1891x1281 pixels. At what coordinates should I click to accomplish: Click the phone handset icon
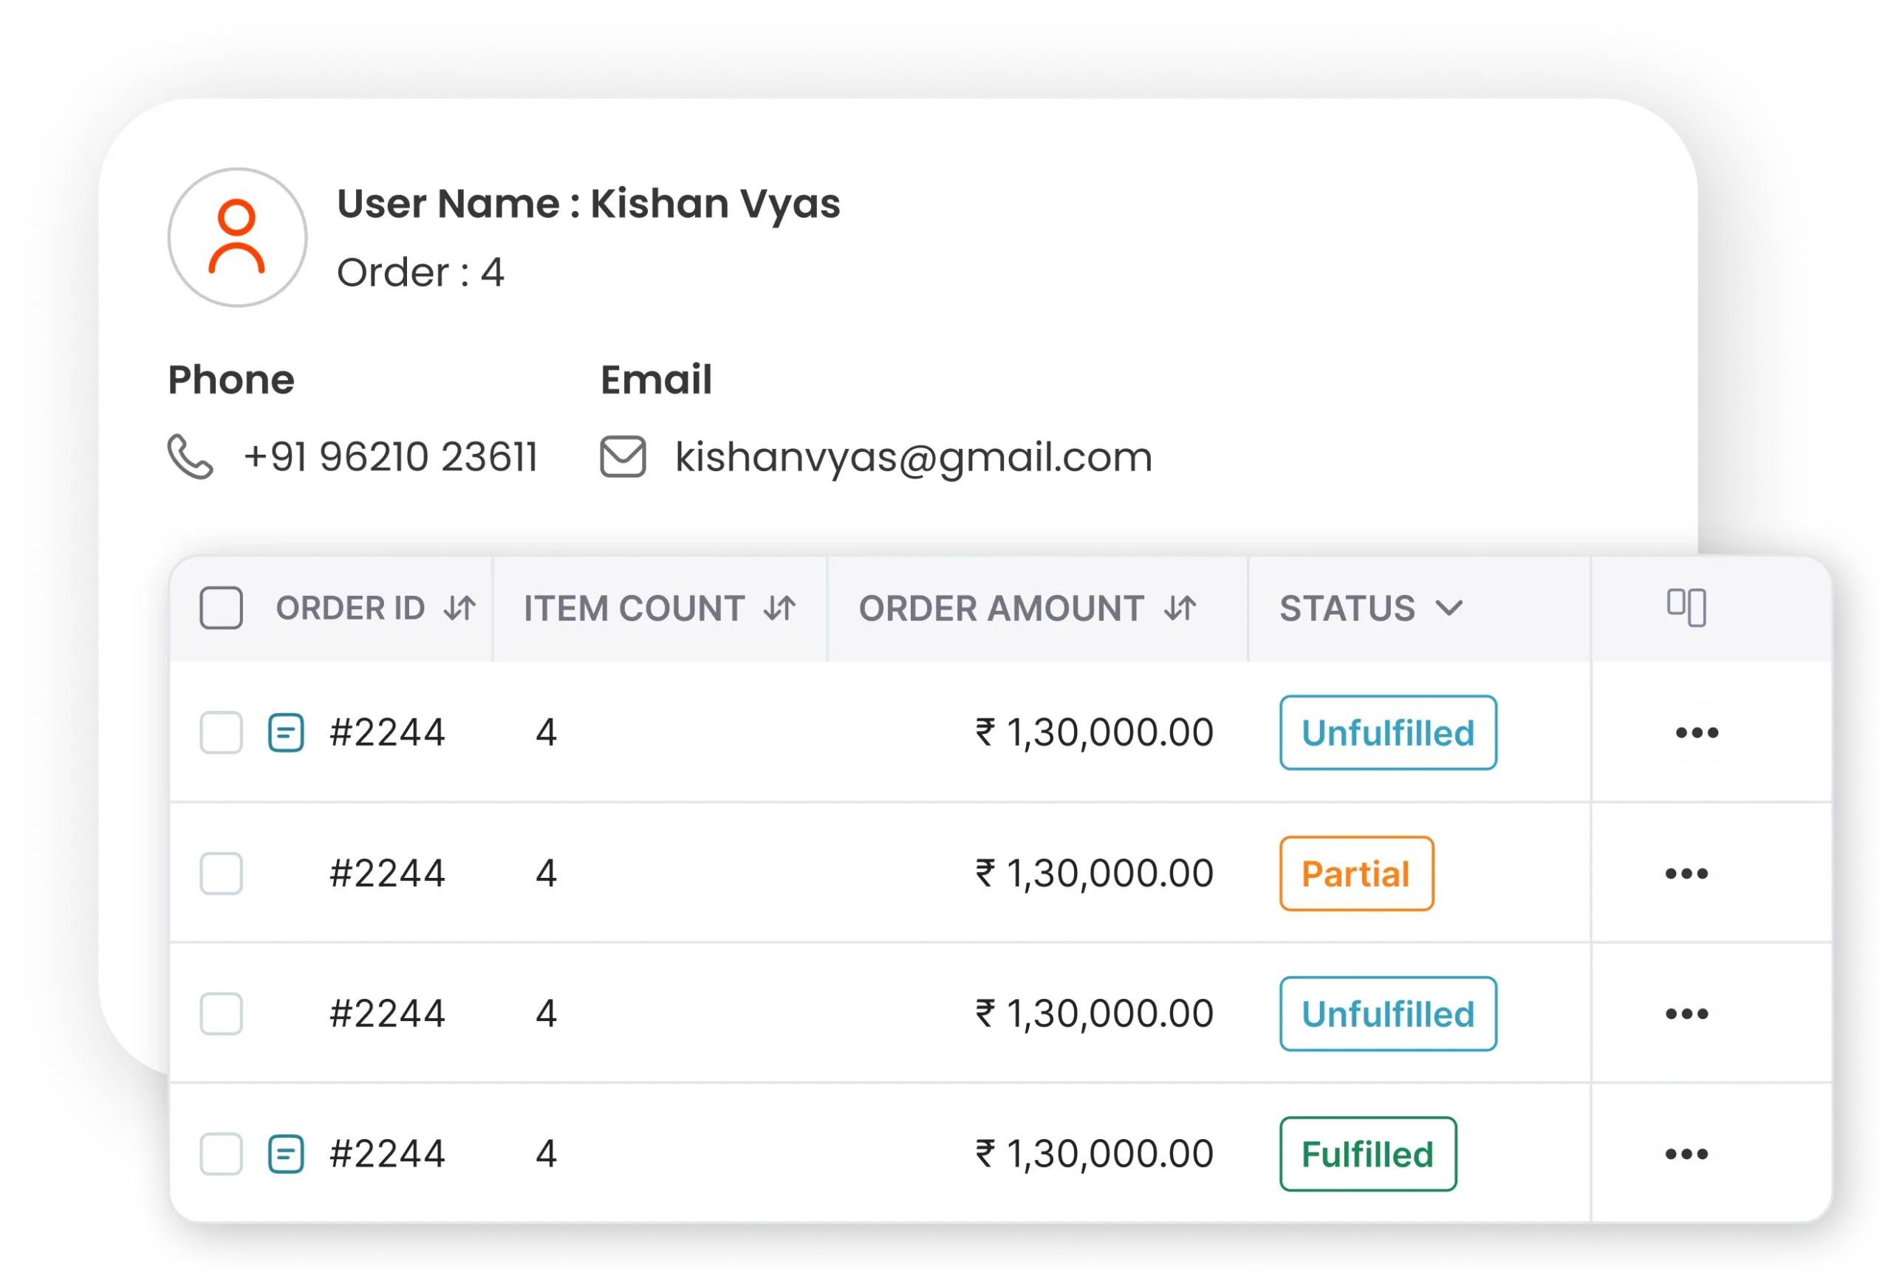coord(191,456)
